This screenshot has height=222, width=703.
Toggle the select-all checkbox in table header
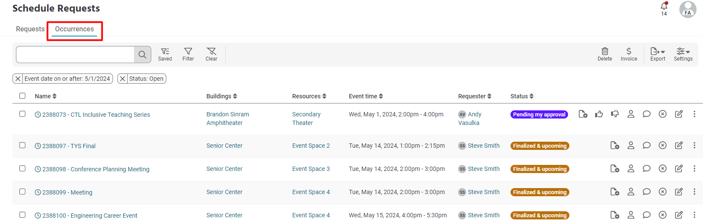(x=22, y=96)
